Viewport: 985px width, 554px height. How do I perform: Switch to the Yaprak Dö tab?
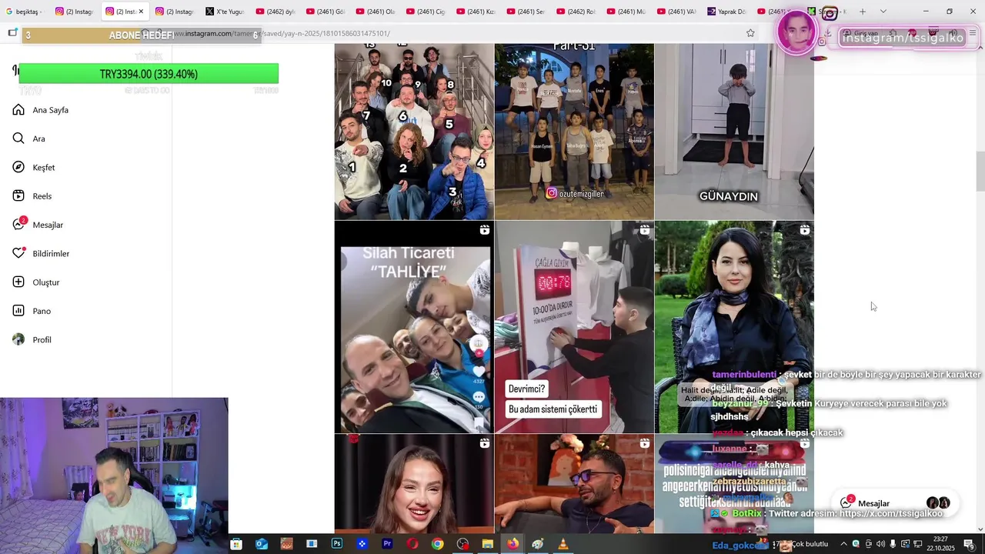tap(727, 12)
